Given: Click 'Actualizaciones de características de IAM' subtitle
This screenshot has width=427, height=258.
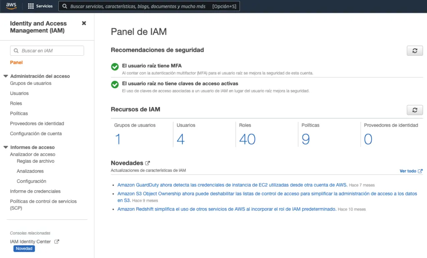Looking at the screenshot, I should (148, 171).
